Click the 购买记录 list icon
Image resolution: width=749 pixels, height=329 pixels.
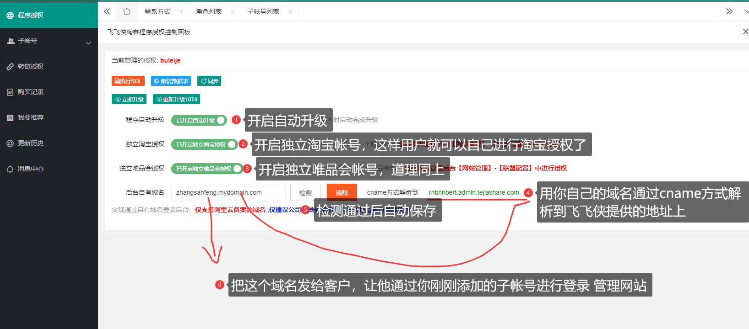point(10,92)
